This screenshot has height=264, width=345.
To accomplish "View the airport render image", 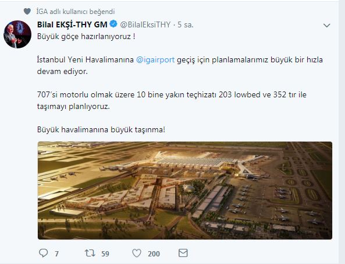I will tap(185, 191).
